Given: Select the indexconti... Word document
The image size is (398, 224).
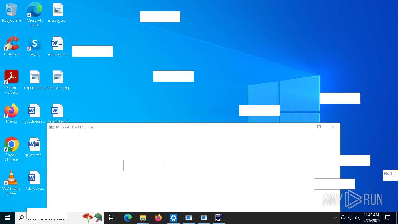Looking at the screenshot, I should [x=35, y=181].
